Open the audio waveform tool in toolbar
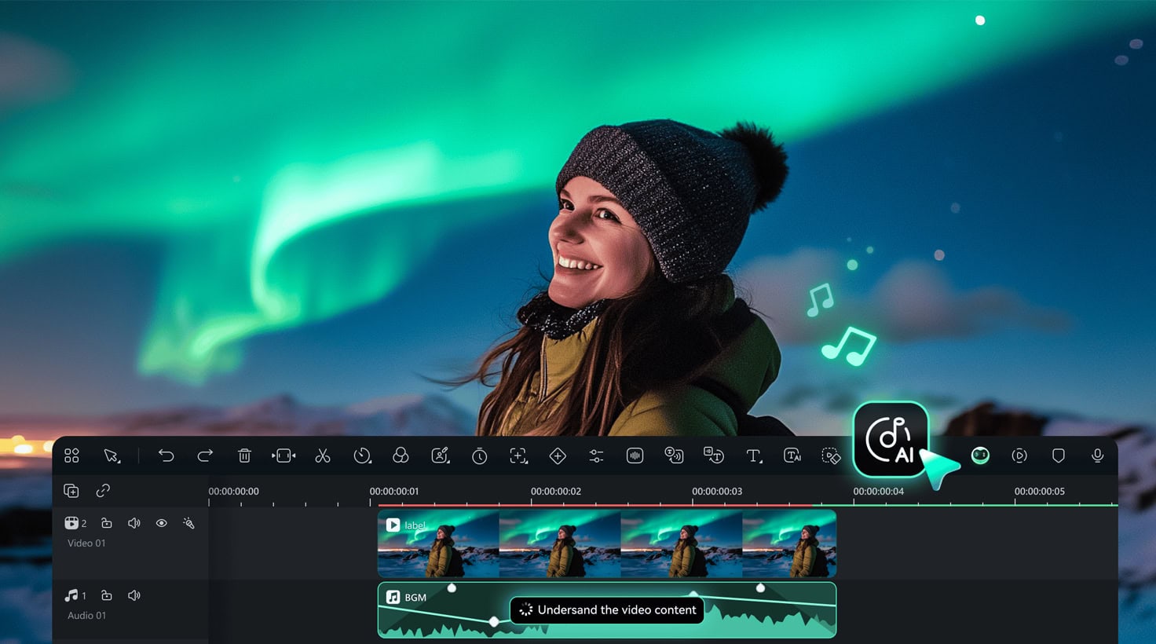The height and width of the screenshot is (644, 1156). 635,456
